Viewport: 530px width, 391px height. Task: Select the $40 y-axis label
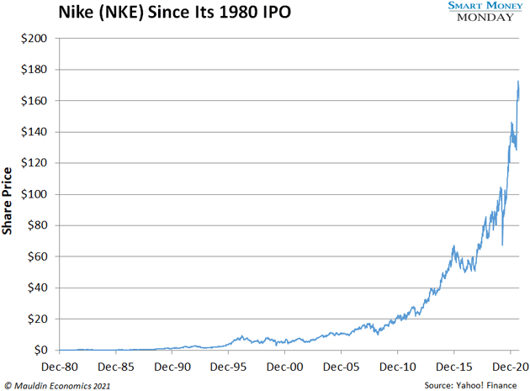click(x=37, y=288)
